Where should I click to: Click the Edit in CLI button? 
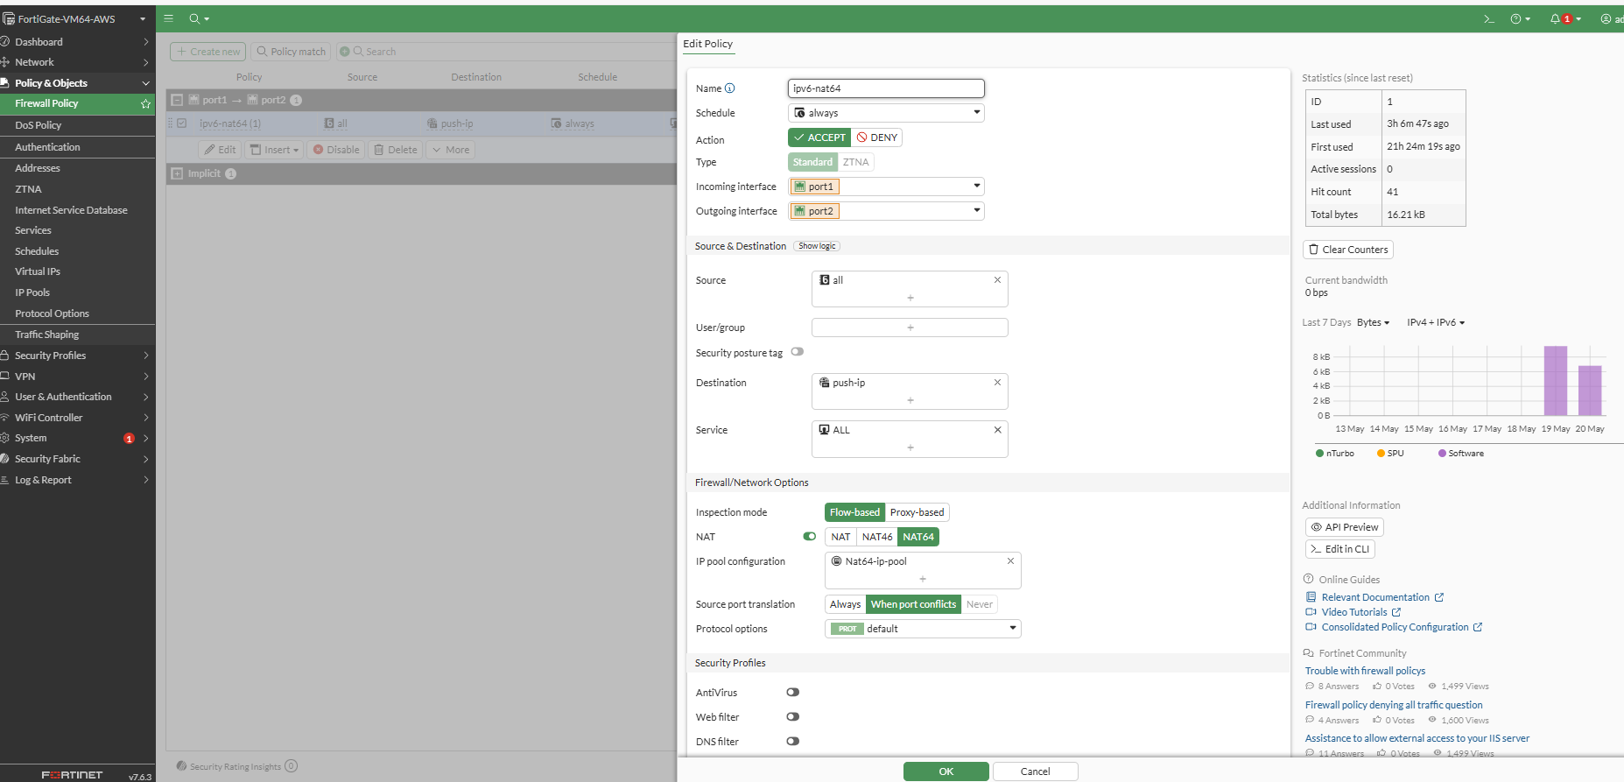click(x=1340, y=549)
